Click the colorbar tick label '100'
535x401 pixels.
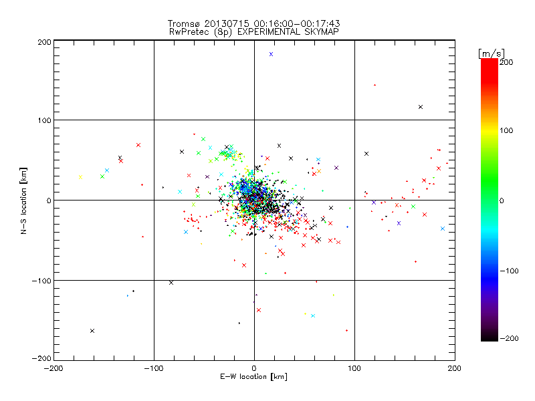coord(506,130)
